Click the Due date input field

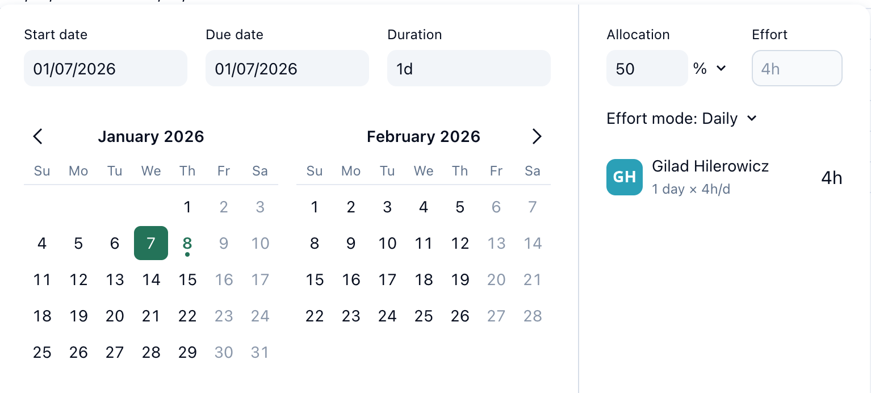287,69
